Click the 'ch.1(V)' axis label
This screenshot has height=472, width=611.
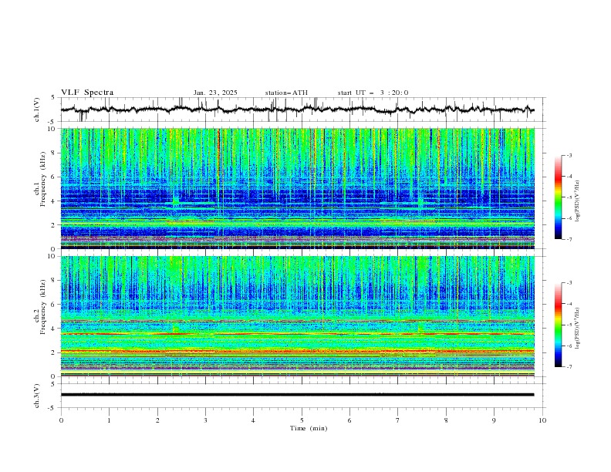point(37,110)
